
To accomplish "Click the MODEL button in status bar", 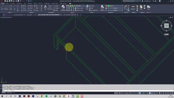I will pos(116,93).
